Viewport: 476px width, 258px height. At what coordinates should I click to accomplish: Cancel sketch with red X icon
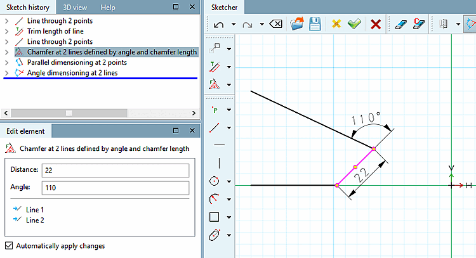pyautogui.click(x=376, y=24)
